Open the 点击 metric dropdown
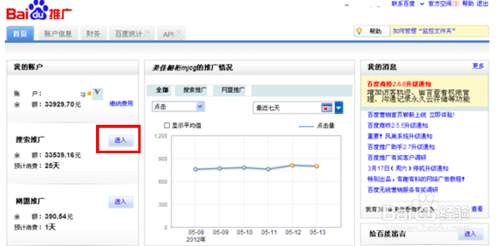The width and height of the screenshot is (498, 246). (178, 107)
